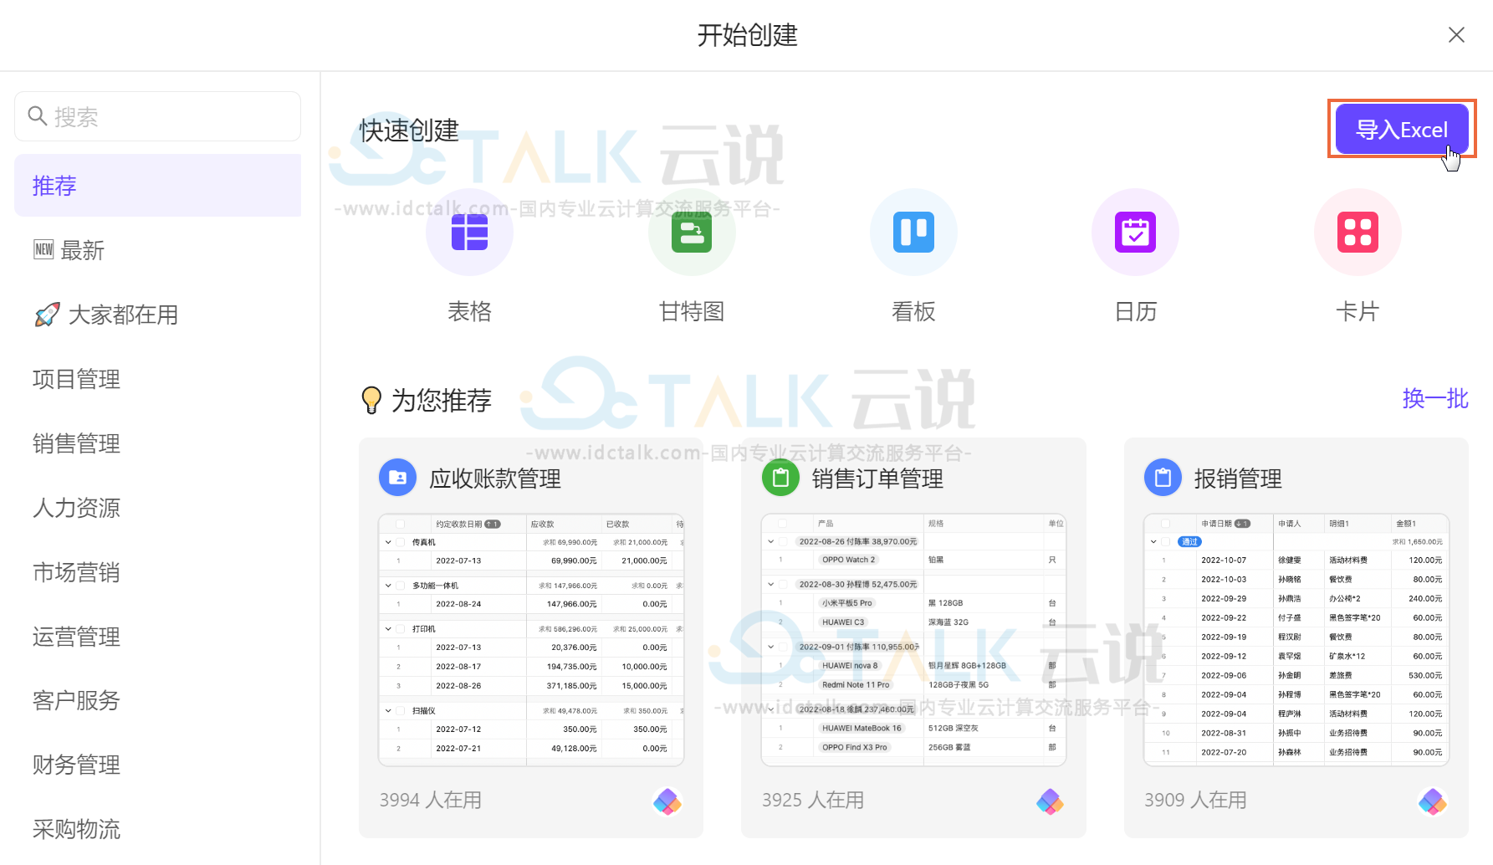Create a 甘特图 Gantt chart

(x=692, y=232)
